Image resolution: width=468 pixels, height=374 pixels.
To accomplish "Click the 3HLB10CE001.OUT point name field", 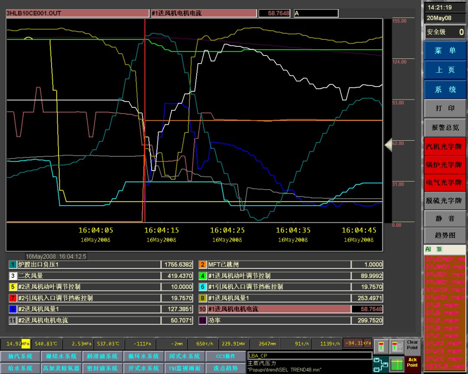I will pos(77,13).
